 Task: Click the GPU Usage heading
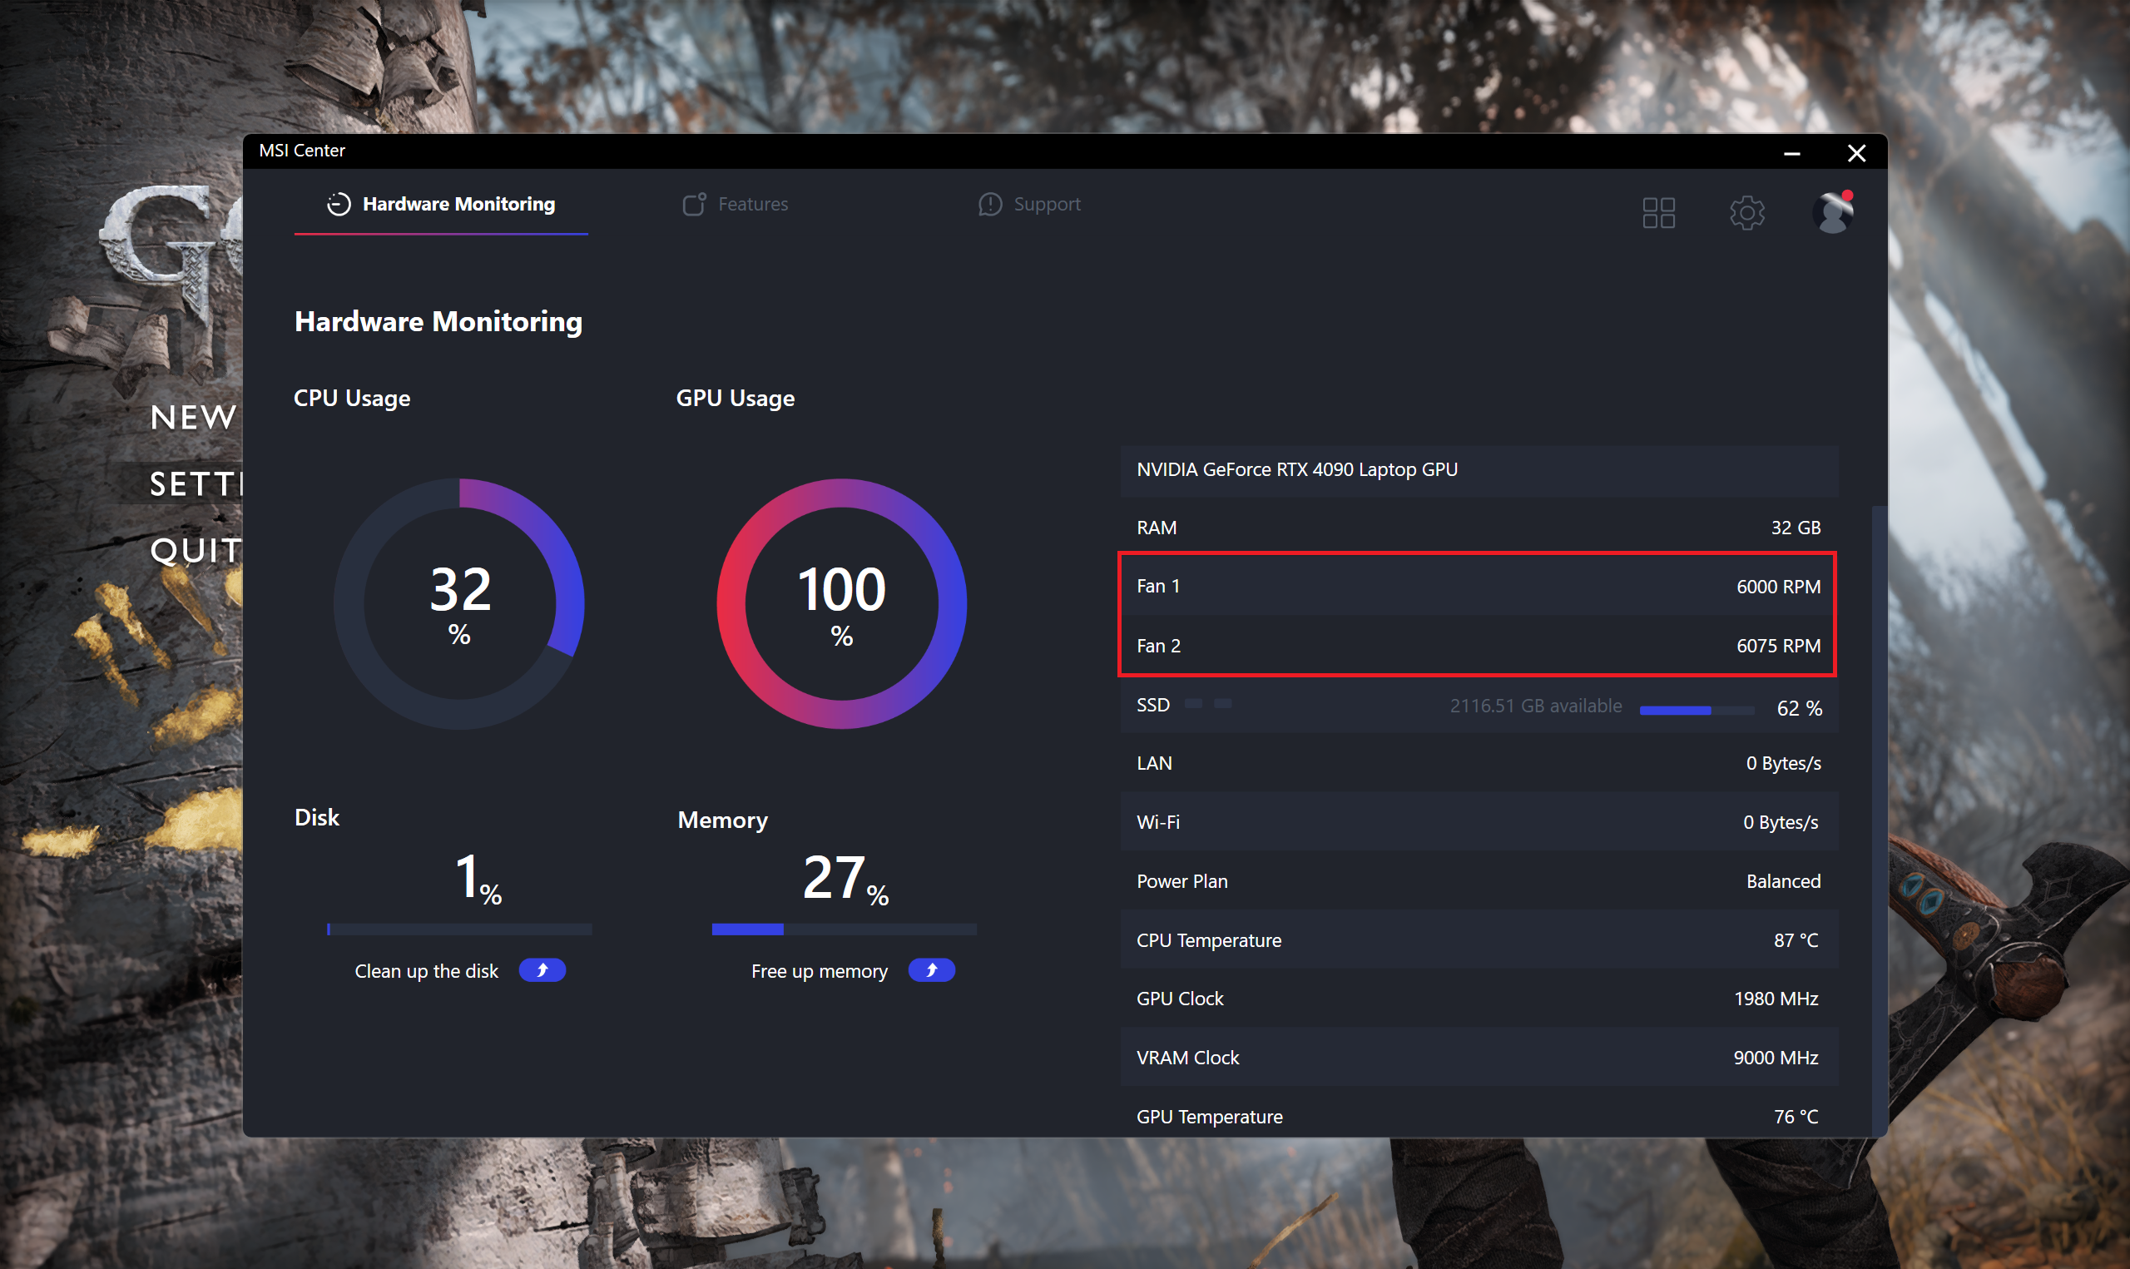pos(735,399)
